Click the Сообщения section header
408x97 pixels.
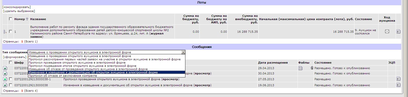[x=202, y=47]
